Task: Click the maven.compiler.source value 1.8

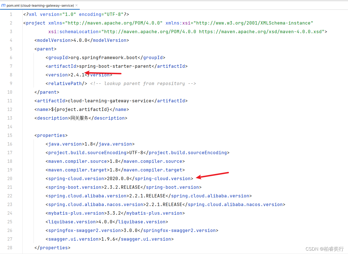Action: 114,161
